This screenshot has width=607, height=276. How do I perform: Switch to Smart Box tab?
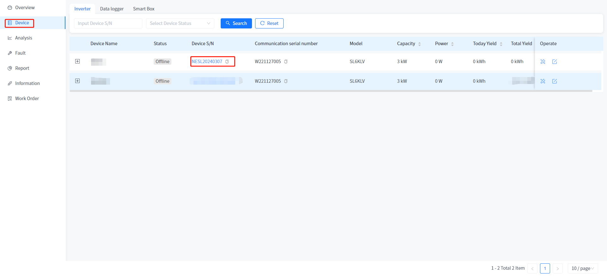pos(144,9)
